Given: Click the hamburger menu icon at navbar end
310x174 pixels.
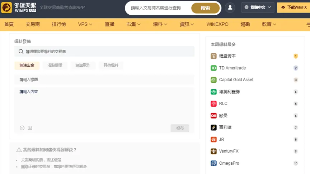Looking at the screenshot, I should pyautogui.click(x=308, y=24).
